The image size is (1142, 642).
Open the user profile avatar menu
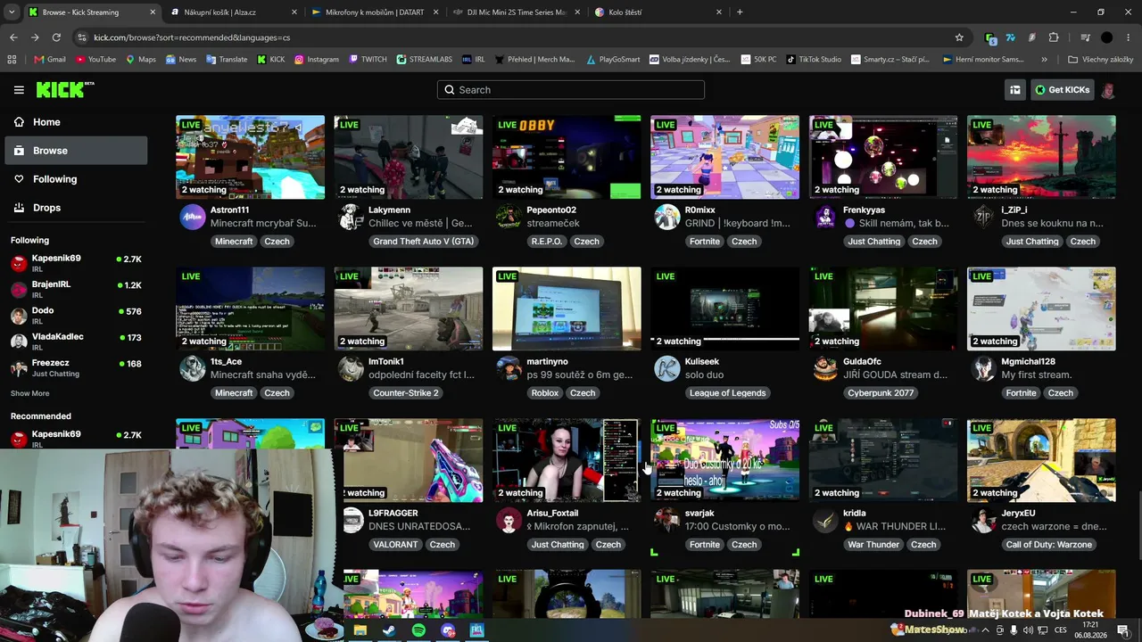[1108, 90]
